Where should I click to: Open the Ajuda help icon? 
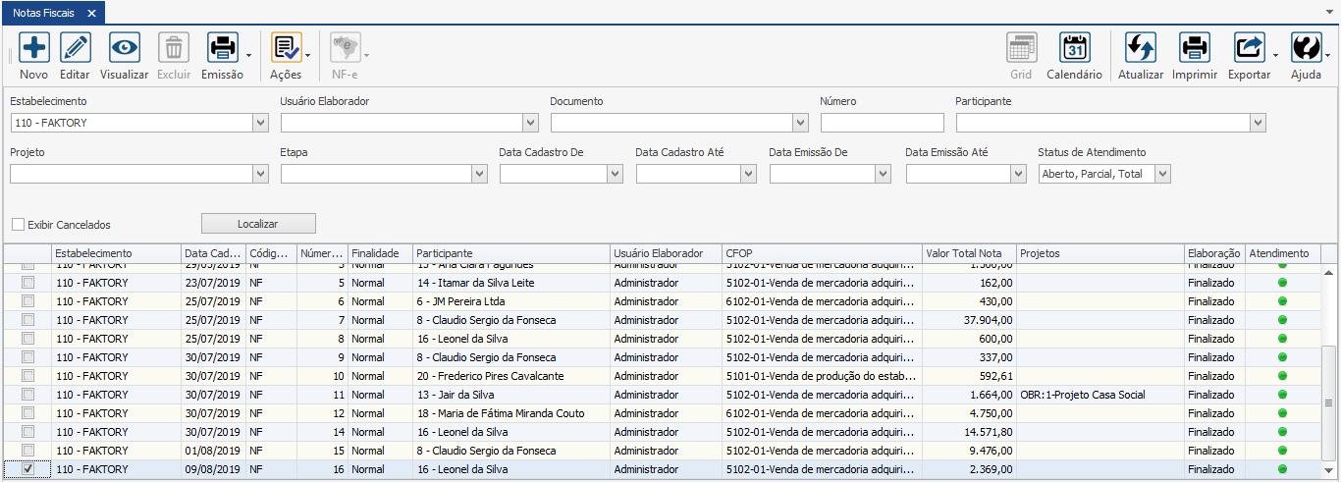1305,48
